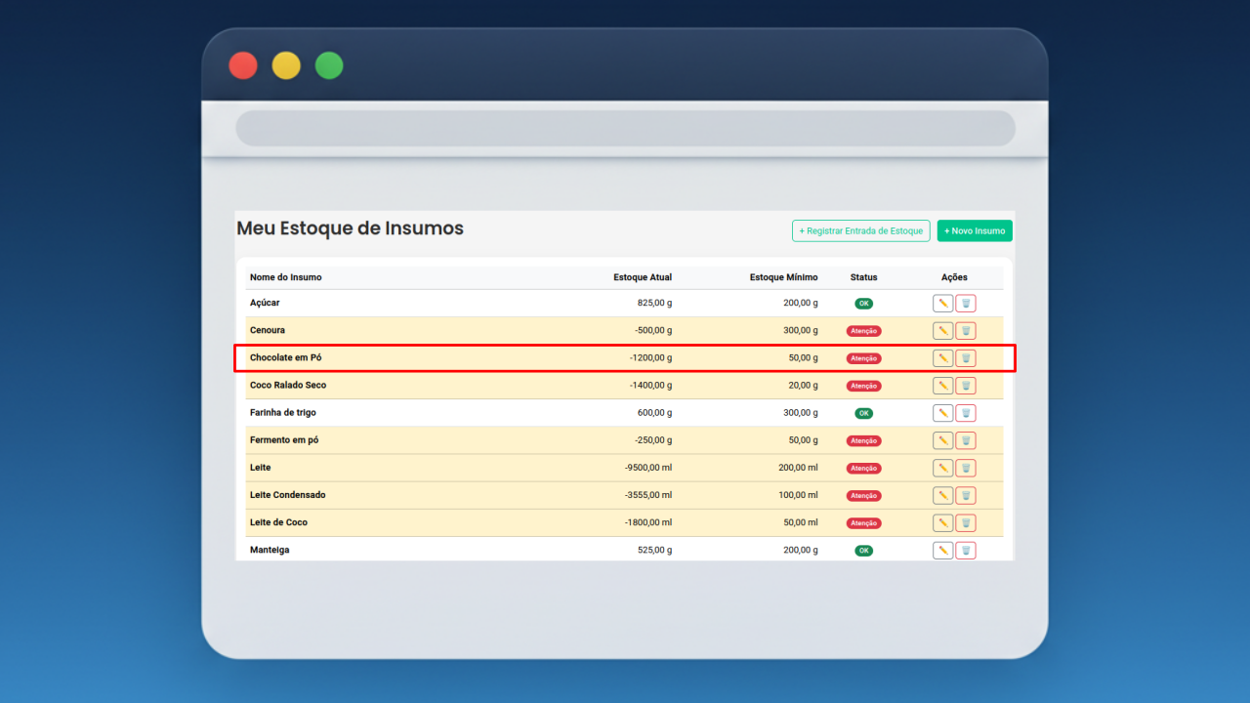Delete the Cenoura row with trash icon
Image resolution: width=1250 pixels, height=703 pixels.
(x=966, y=331)
